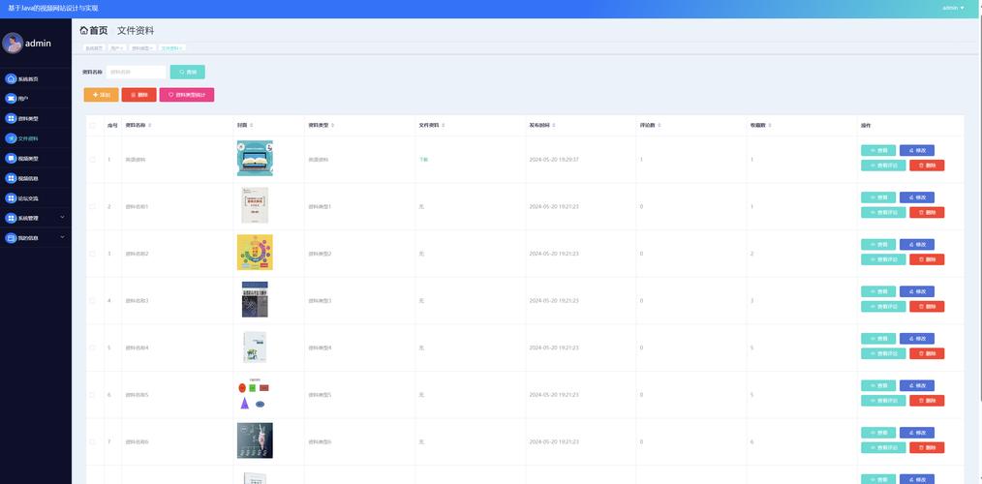Check the checkbox for row 1
982x484 pixels.
pyautogui.click(x=93, y=159)
